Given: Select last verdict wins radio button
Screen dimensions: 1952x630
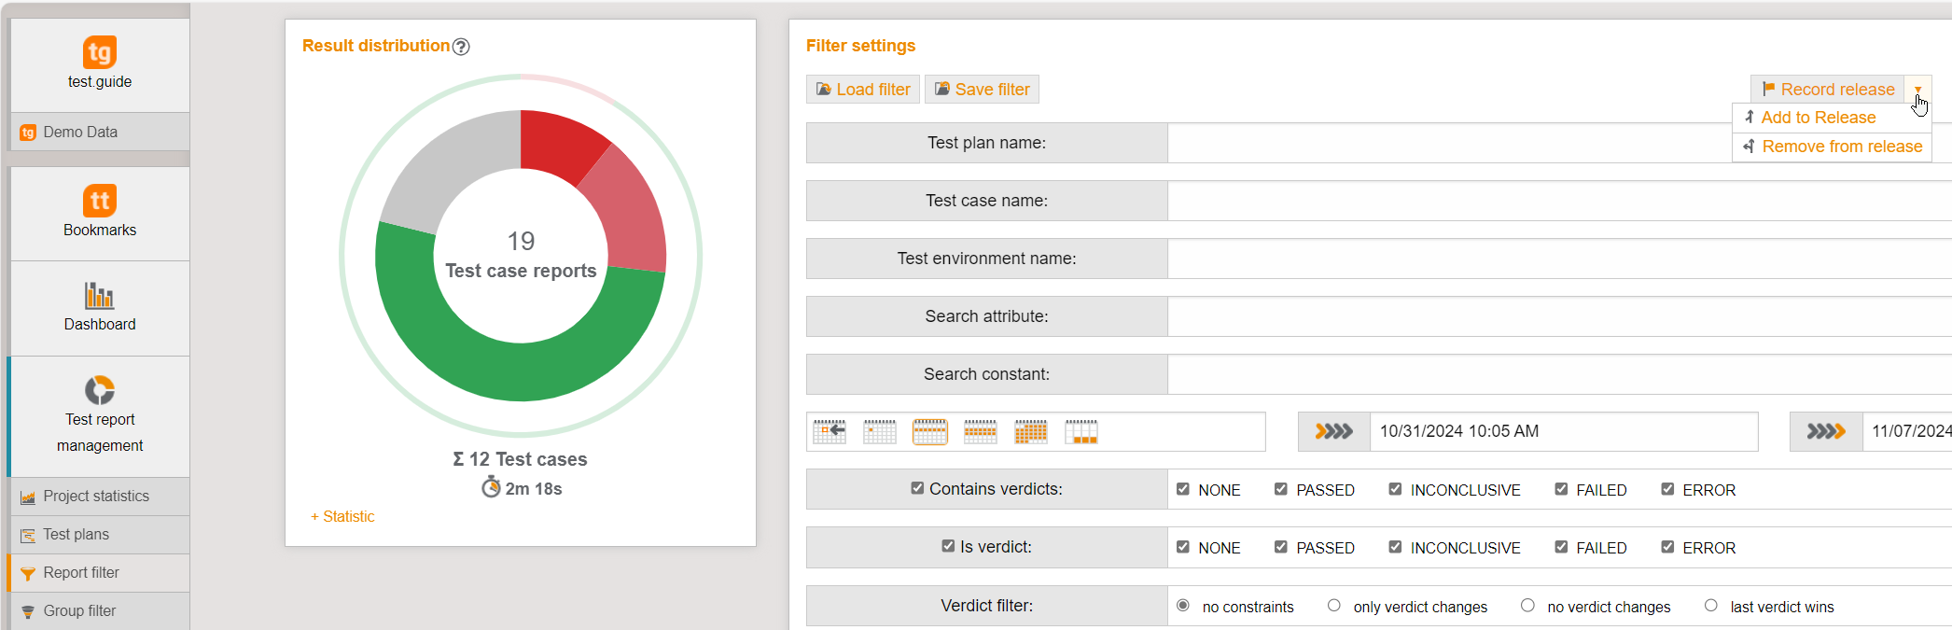Looking at the screenshot, I should 1711,606.
